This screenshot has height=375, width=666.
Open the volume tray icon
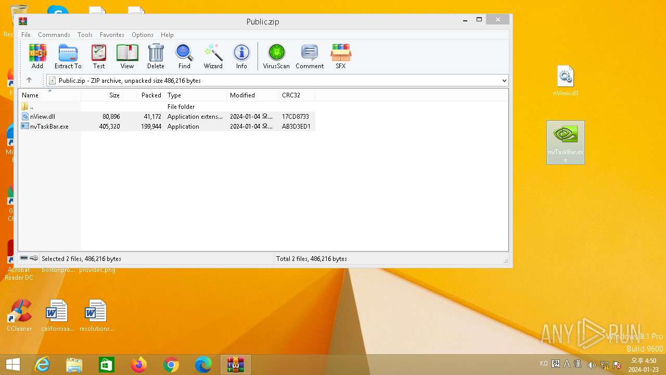click(x=592, y=365)
